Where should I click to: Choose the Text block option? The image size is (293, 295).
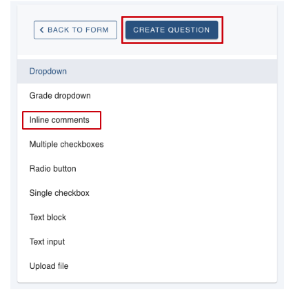coord(147,217)
